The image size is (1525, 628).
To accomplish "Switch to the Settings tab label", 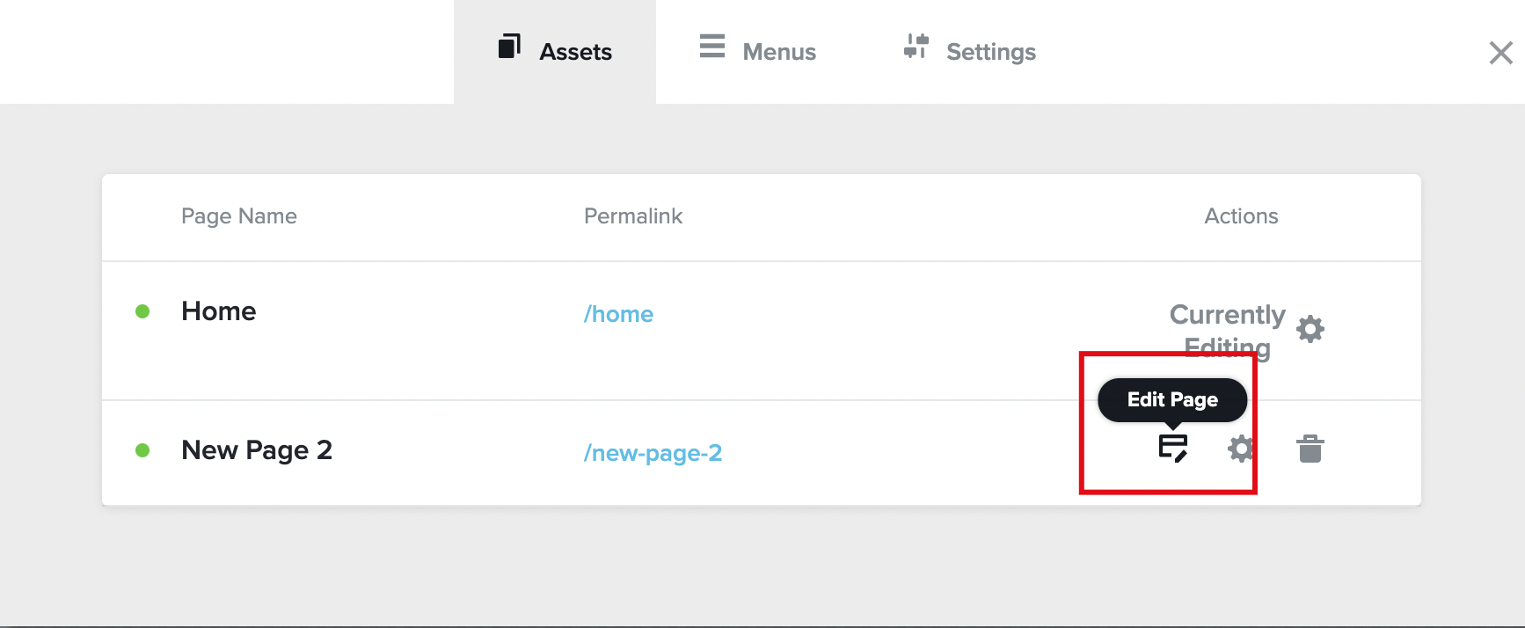I will pos(990,52).
